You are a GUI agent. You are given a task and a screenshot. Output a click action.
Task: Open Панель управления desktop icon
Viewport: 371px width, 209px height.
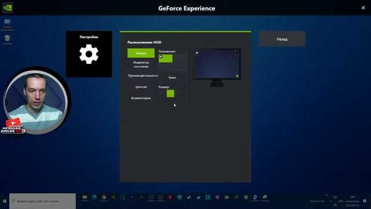7,24
